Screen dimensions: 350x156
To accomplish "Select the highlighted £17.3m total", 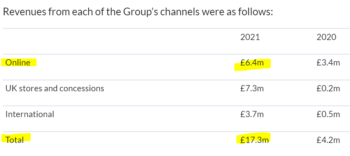I will (x=254, y=140).
